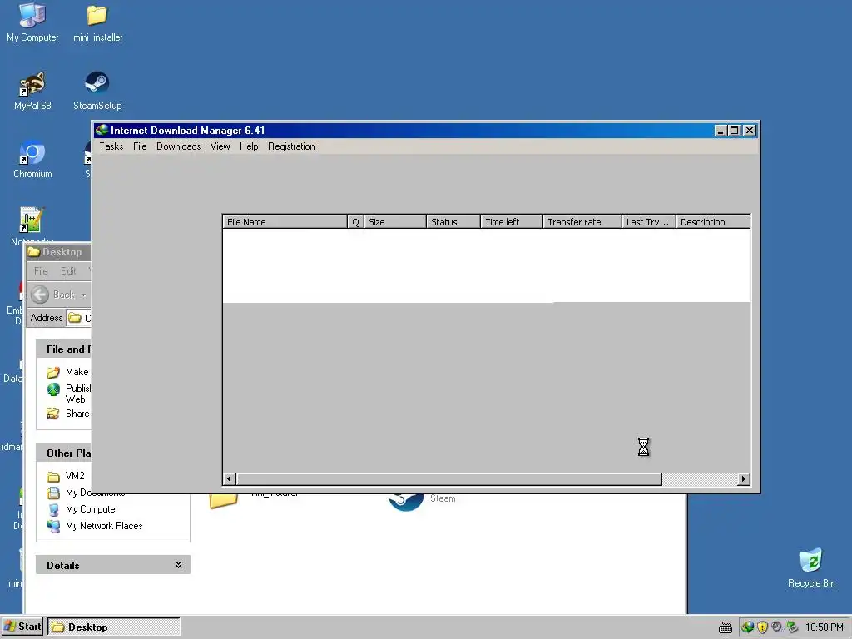The image size is (852, 639).
Task: Click the Steam icon in Desktop window
Action: tap(406, 502)
